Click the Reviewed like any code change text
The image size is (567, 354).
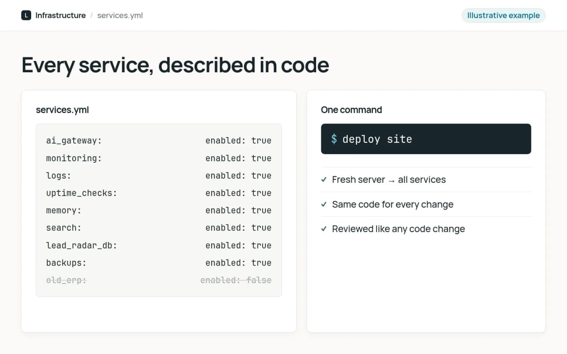[x=398, y=229]
